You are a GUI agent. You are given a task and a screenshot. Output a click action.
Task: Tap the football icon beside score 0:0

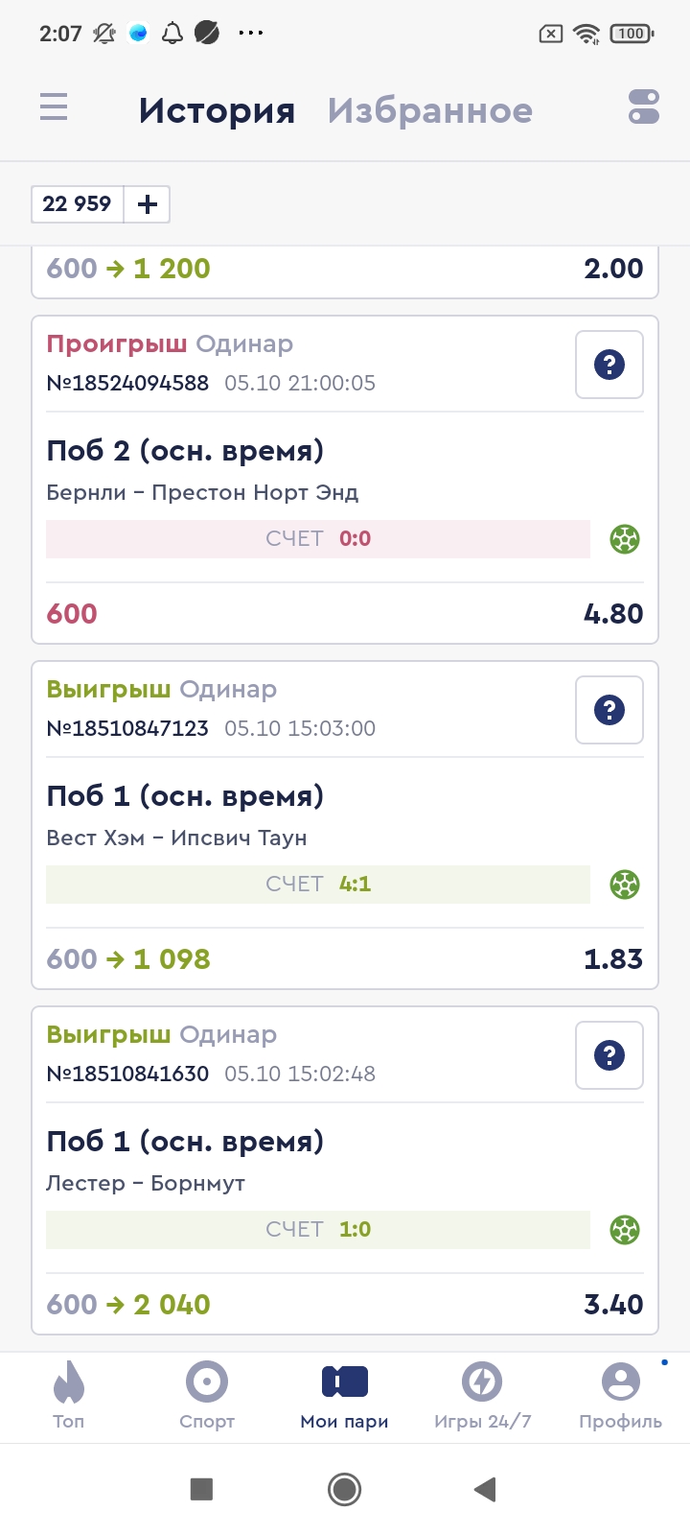[625, 539]
